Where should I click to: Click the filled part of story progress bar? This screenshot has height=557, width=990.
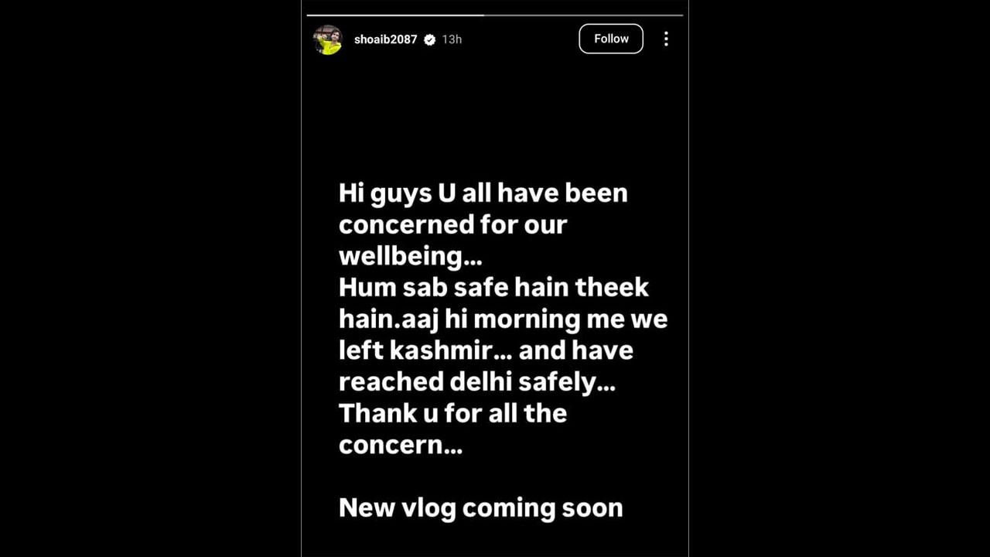coord(395,15)
